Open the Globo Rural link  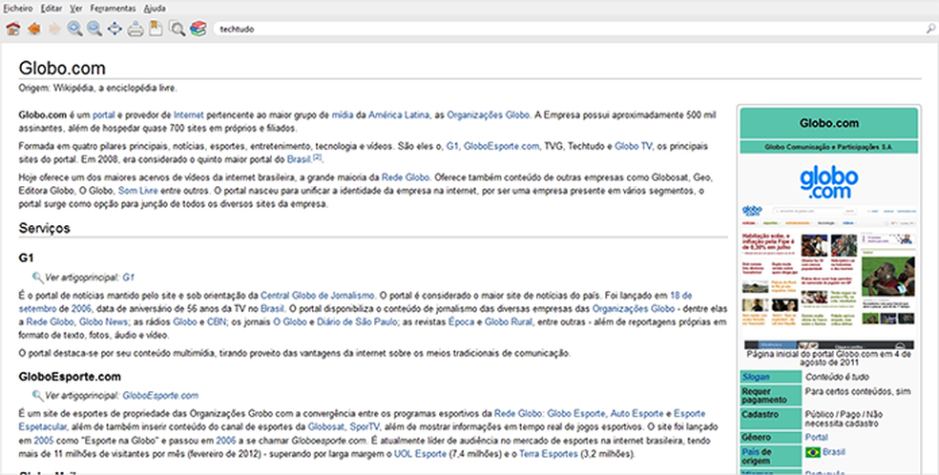509,321
